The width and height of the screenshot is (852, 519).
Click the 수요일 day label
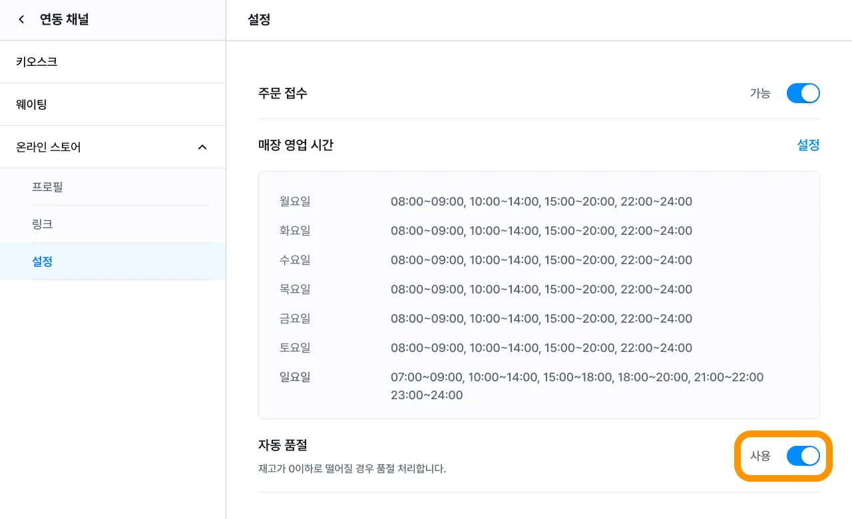(x=295, y=260)
